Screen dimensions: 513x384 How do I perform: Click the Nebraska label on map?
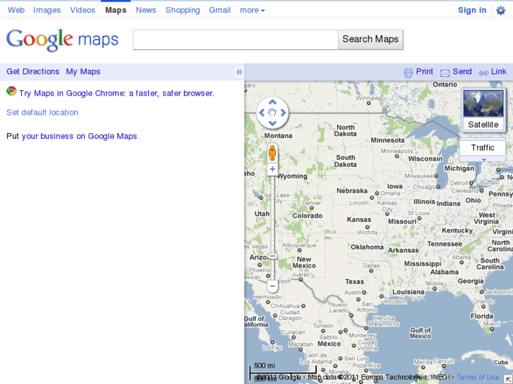click(352, 190)
